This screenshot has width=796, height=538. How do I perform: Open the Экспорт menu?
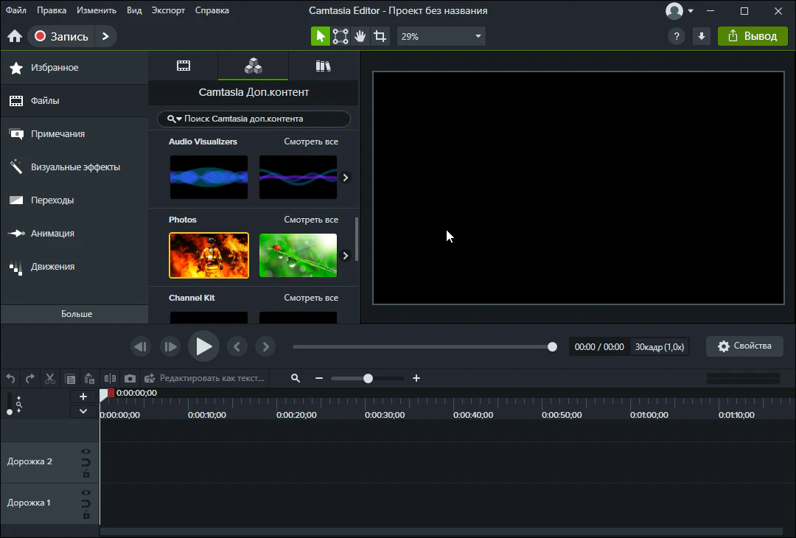[168, 10]
